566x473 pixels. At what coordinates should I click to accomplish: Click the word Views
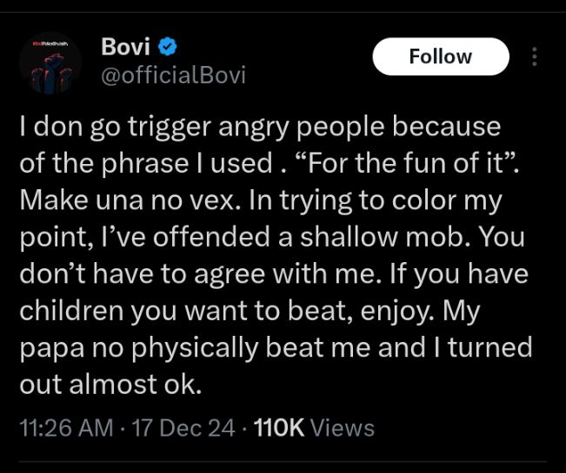point(342,428)
